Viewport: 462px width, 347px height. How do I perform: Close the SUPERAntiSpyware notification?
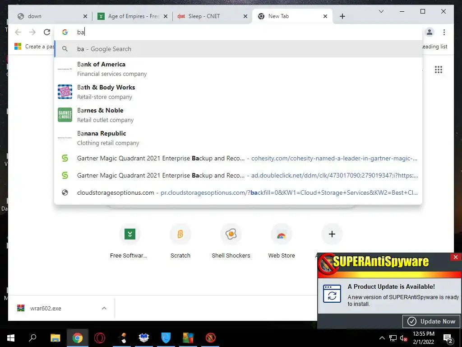click(456, 257)
